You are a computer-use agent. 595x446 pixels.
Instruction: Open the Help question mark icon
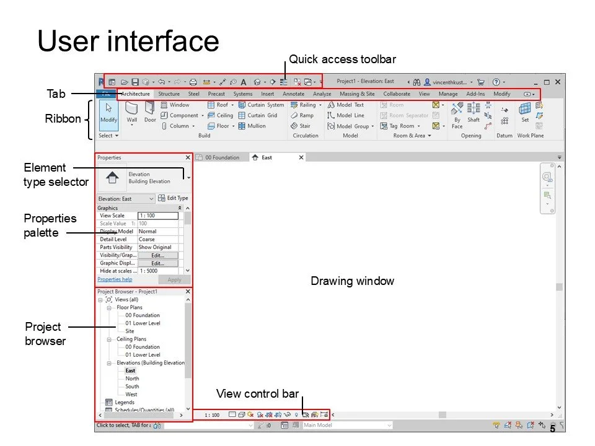pos(496,82)
